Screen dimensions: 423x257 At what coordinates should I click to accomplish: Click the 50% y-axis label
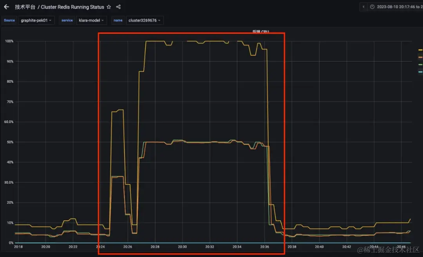pyautogui.click(x=10, y=142)
